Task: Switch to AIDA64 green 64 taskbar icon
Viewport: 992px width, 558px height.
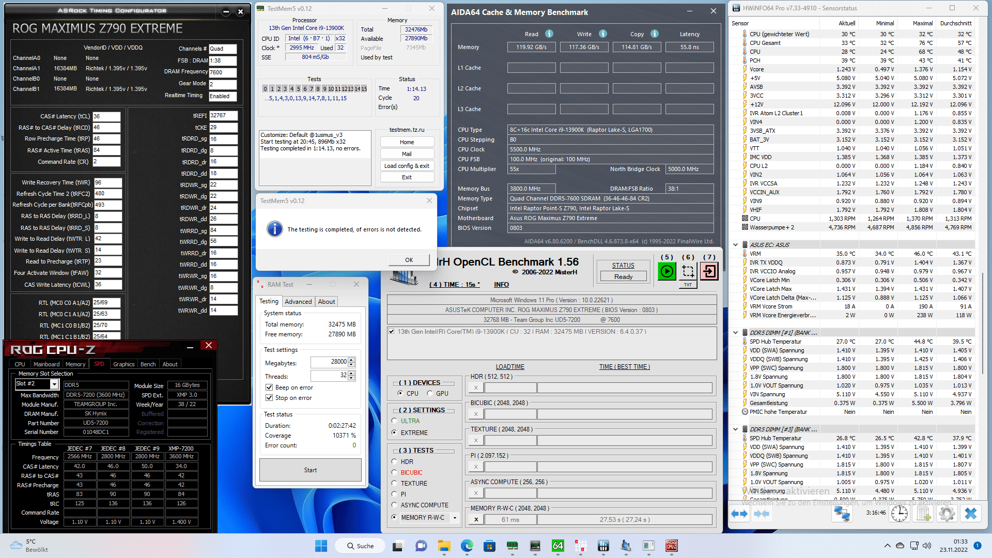Action: (557, 546)
